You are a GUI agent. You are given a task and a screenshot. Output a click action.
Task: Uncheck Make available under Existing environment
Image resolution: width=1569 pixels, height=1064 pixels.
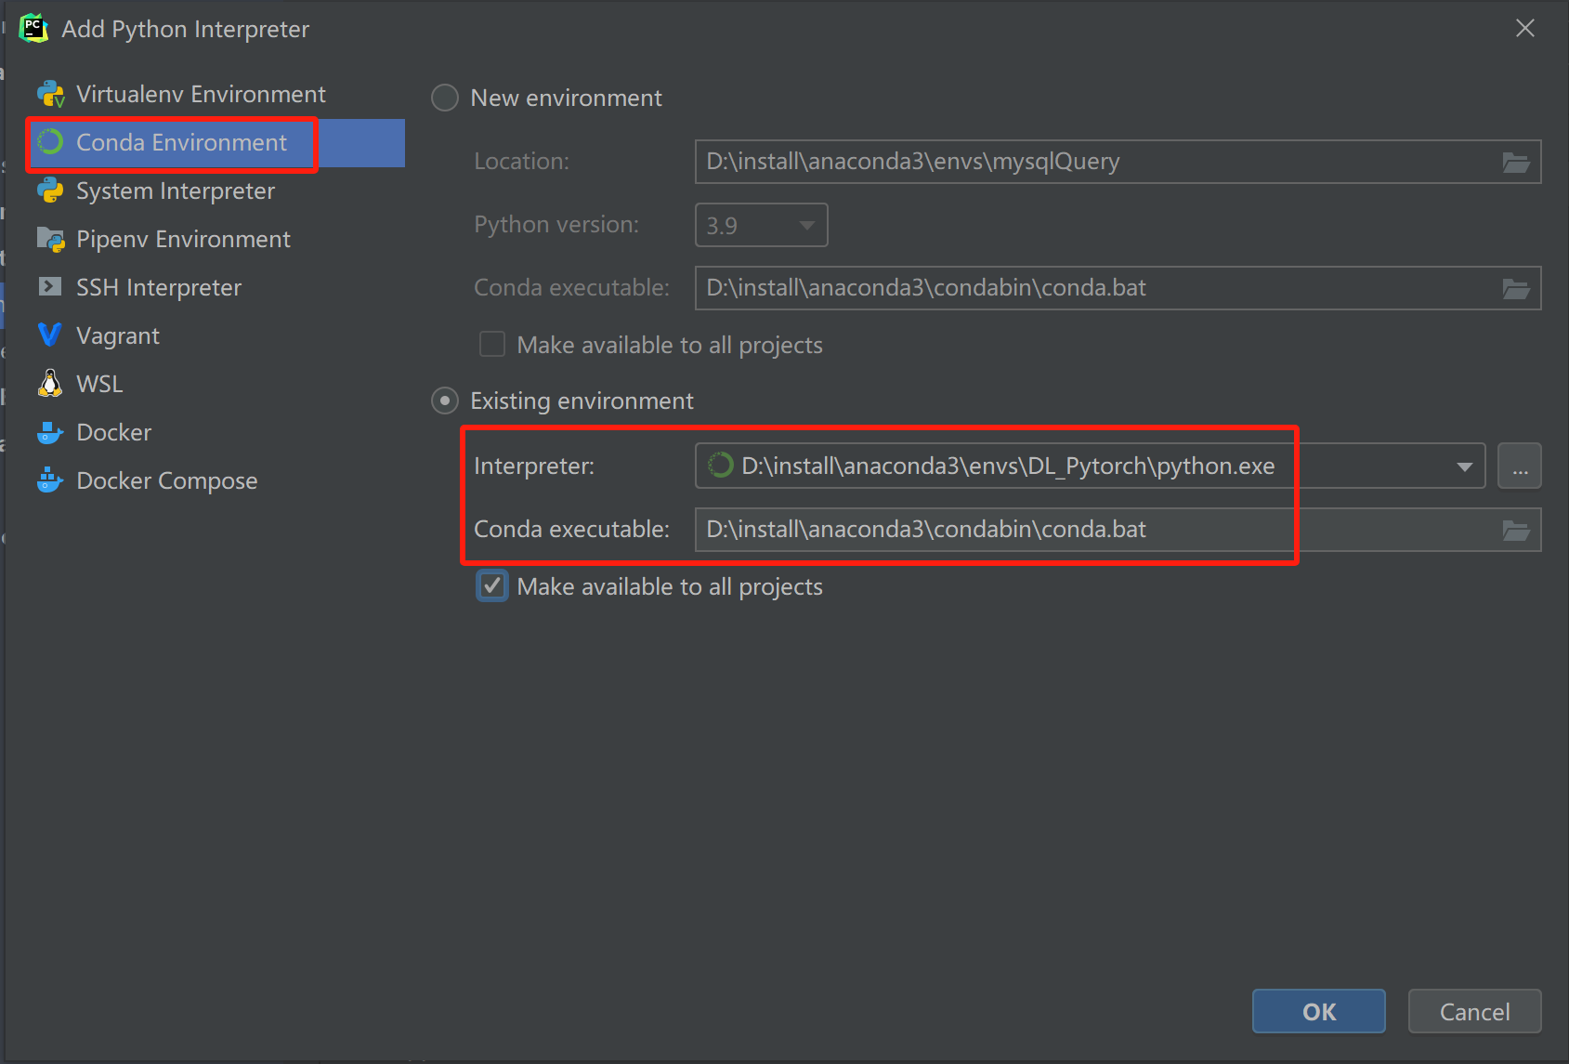click(492, 586)
